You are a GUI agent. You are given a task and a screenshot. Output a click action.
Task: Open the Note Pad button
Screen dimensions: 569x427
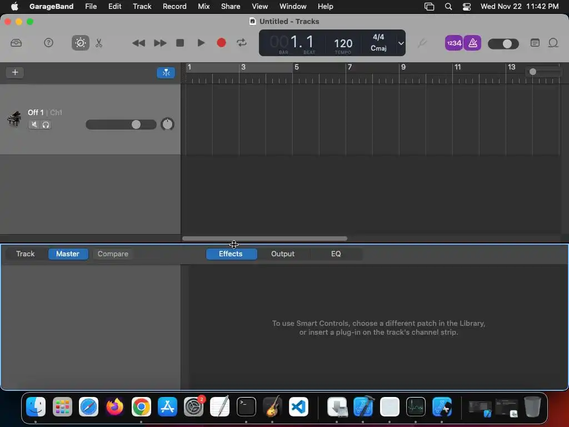point(535,43)
